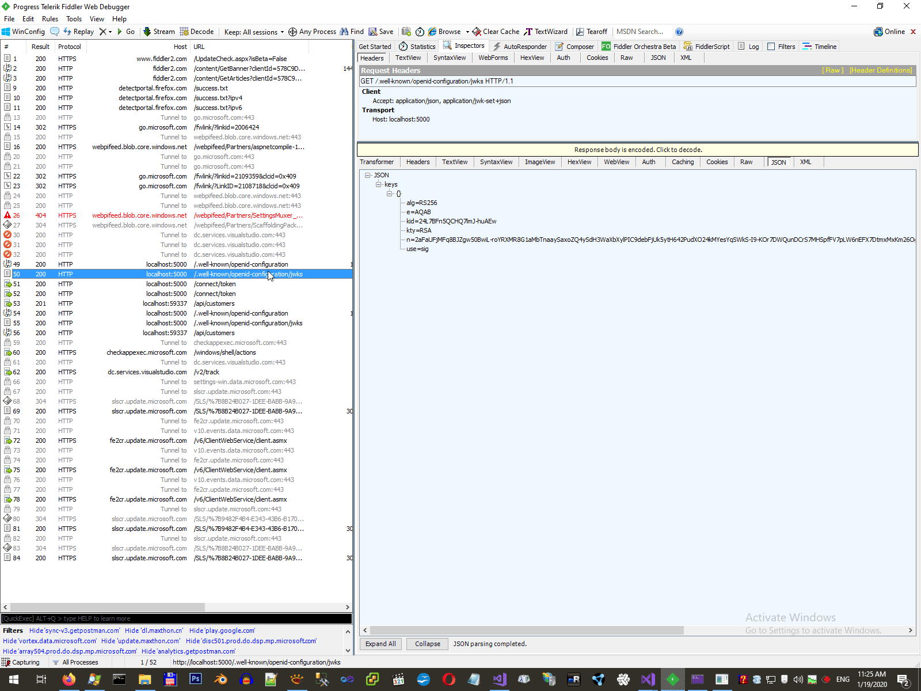Click the Go resume button
Image resolution: width=921 pixels, height=691 pixels.
pos(126,32)
